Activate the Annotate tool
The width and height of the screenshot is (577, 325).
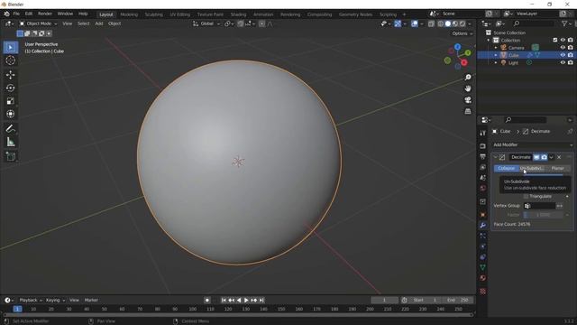tap(11, 128)
